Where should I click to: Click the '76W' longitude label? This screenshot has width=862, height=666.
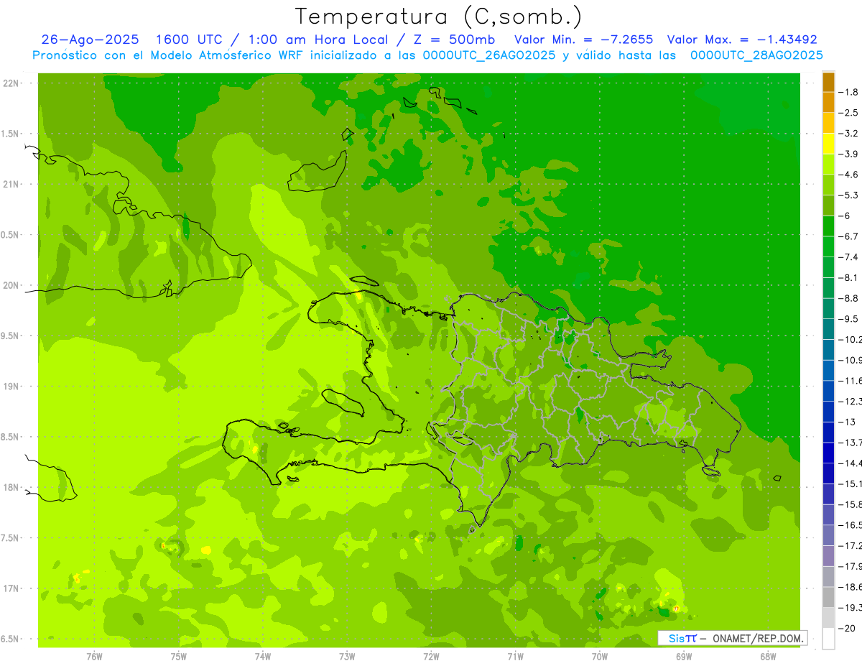94,657
